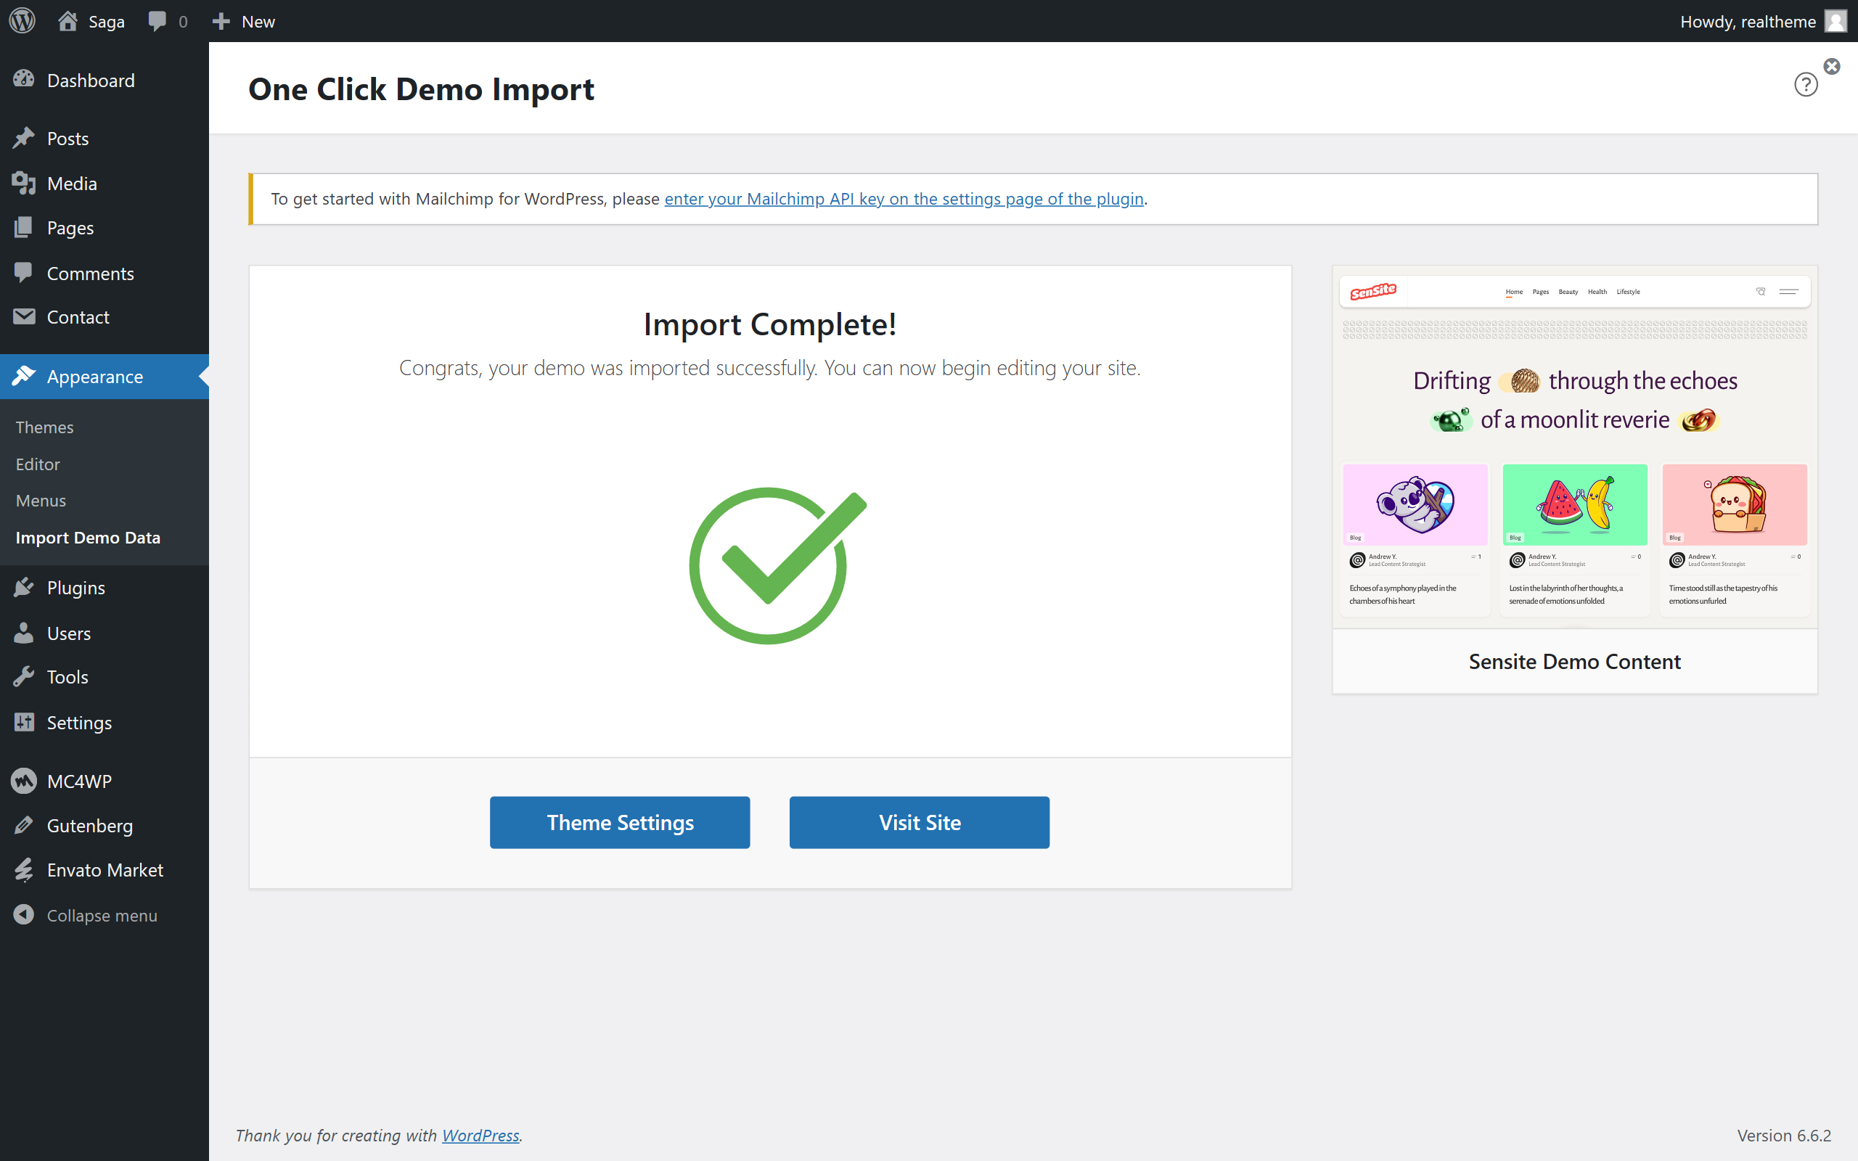Open the Saga site home icon

point(67,21)
